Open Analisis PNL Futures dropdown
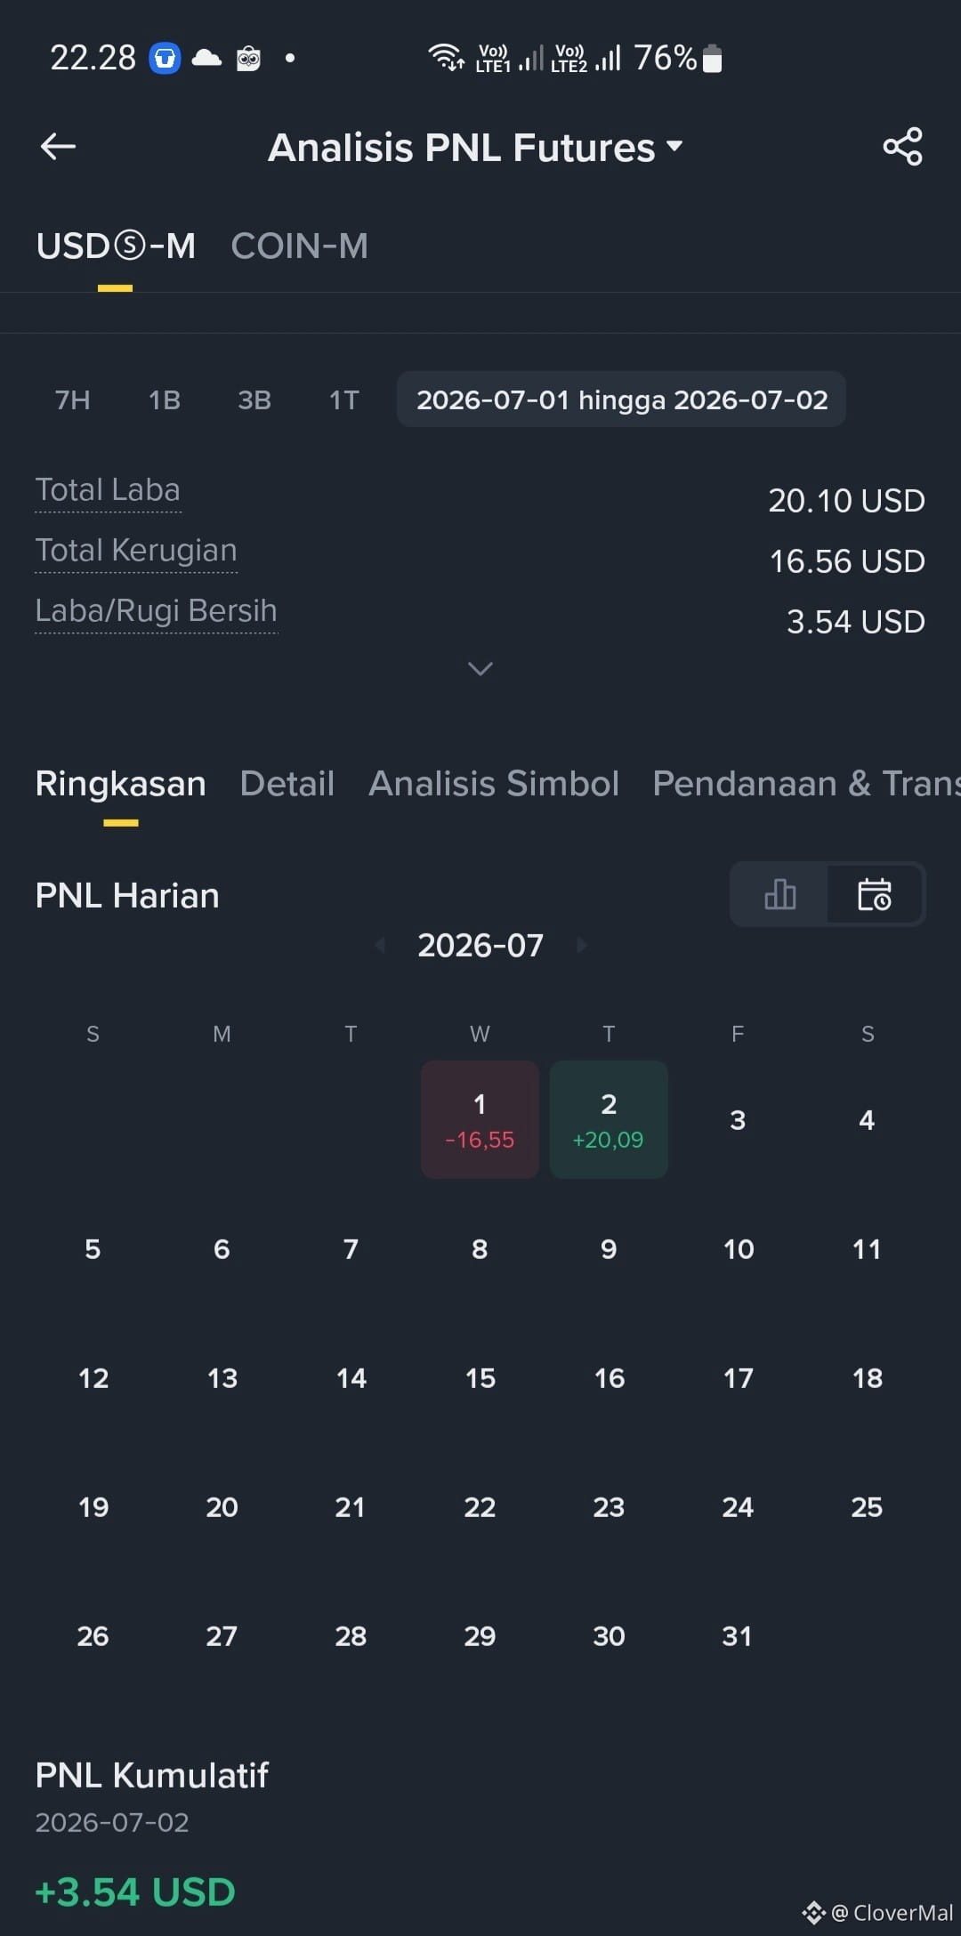Screen dimensions: 961x1936 [475, 148]
